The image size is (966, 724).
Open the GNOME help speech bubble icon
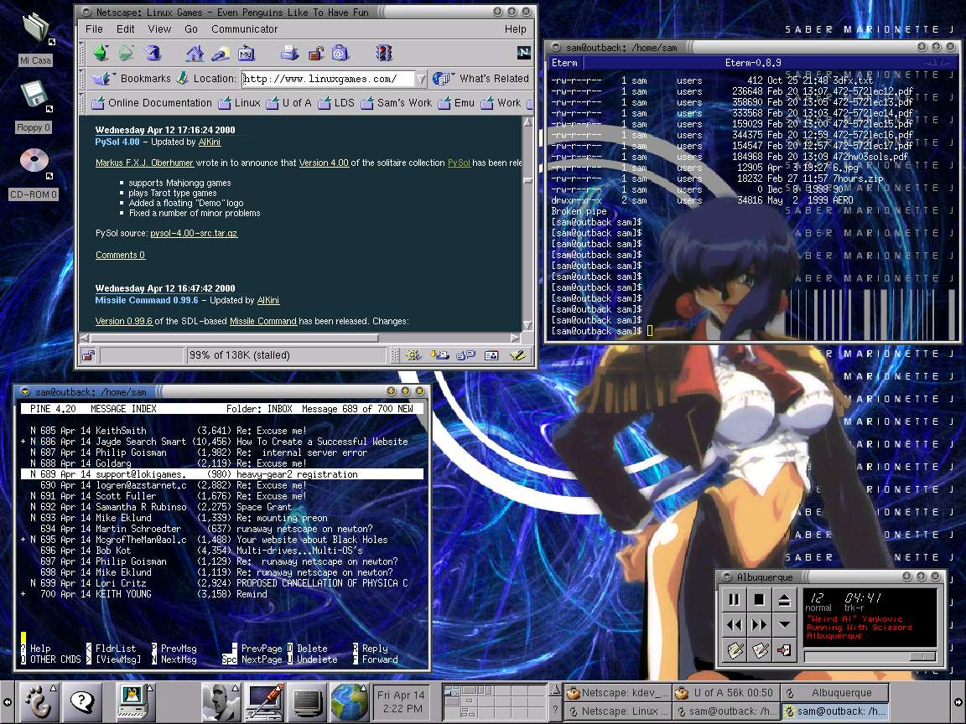(x=82, y=701)
